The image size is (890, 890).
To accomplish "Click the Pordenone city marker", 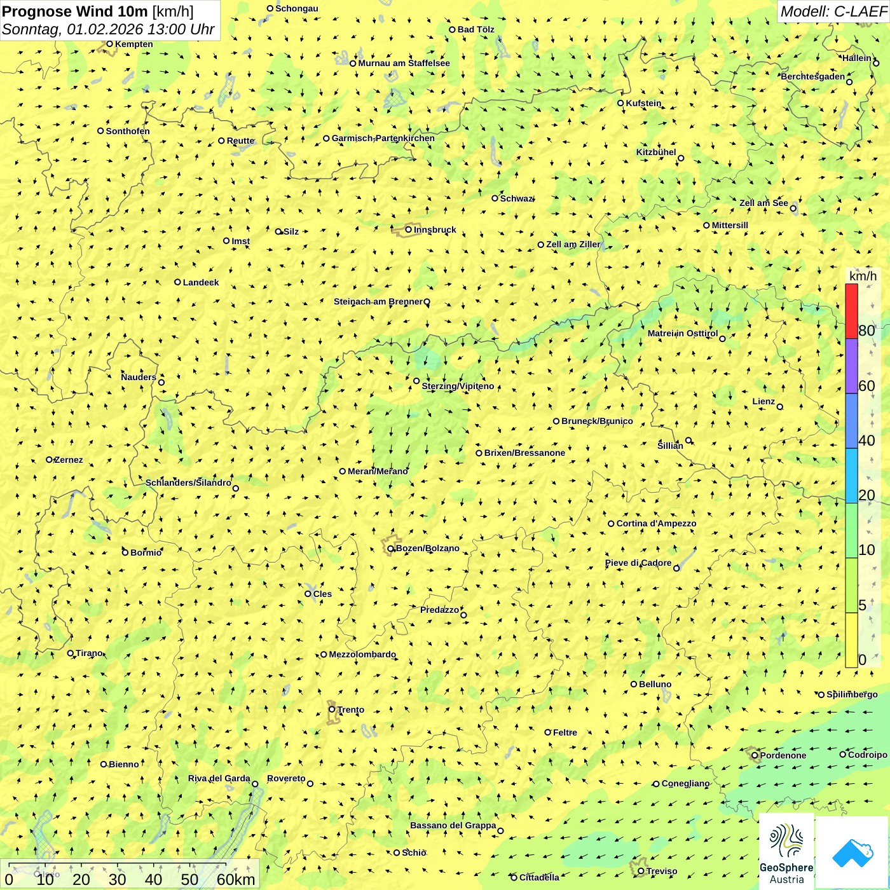I will click(755, 755).
